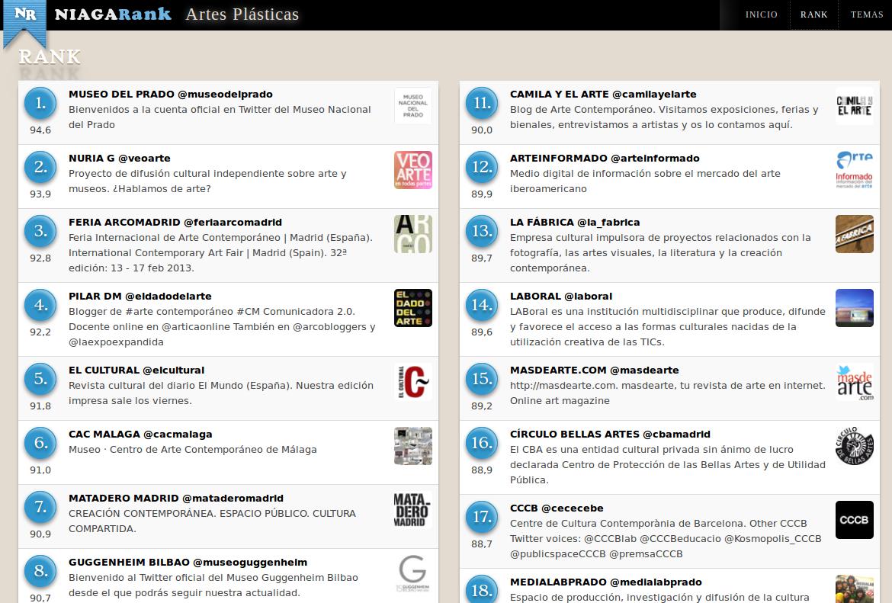Open the Museo del Prado avatar
The image size is (892, 603).
tap(412, 106)
